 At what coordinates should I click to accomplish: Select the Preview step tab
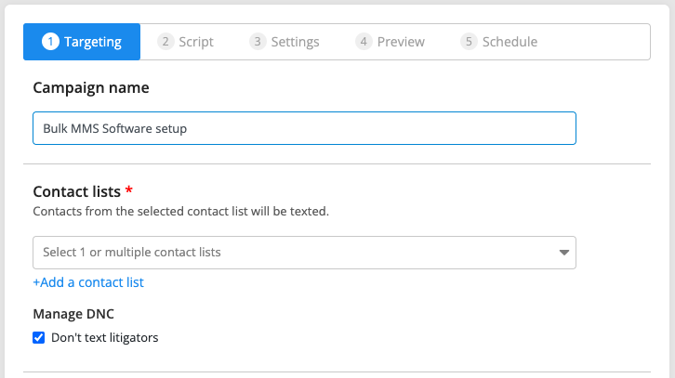[390, 42]
